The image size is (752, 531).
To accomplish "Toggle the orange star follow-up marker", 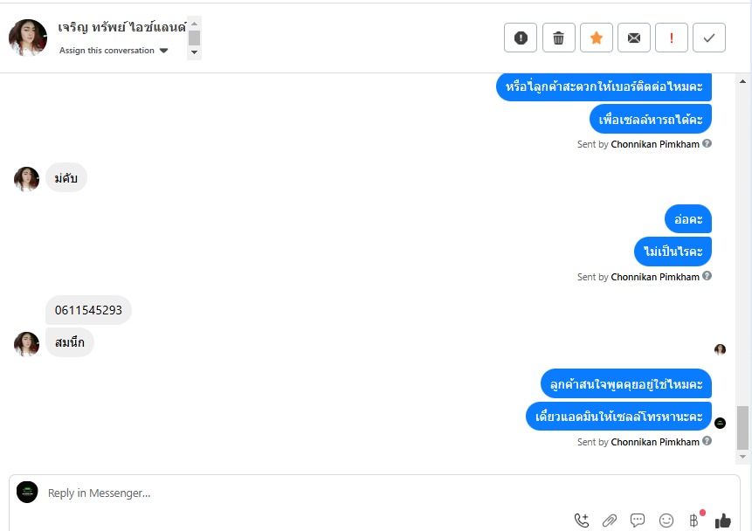I will (597, 38).
